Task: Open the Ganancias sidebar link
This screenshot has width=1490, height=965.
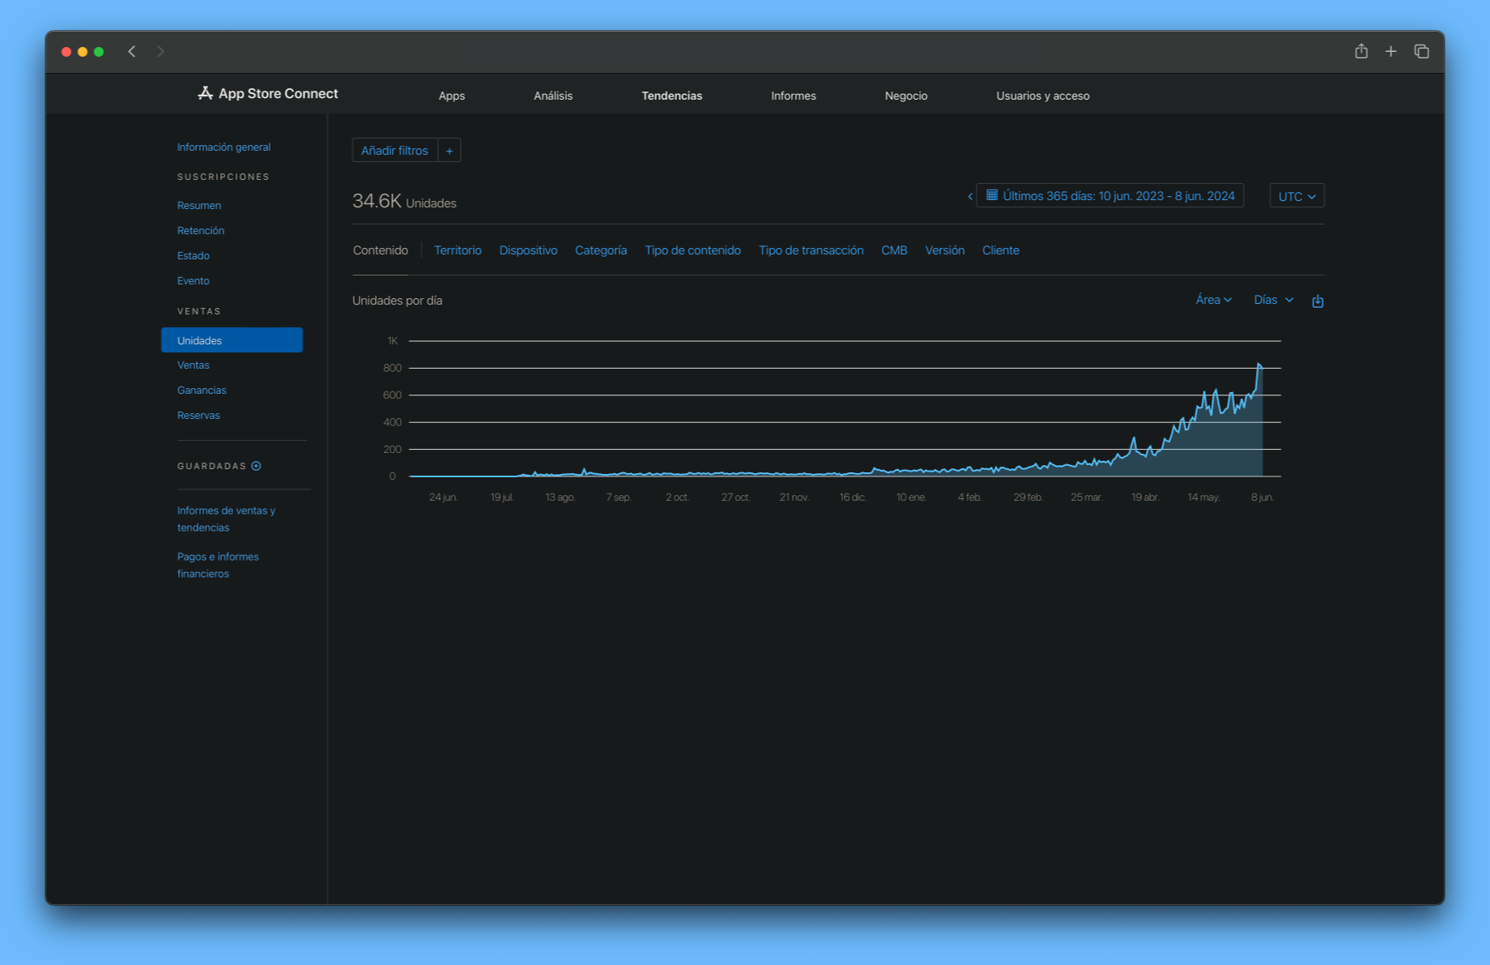Action: 202,391
